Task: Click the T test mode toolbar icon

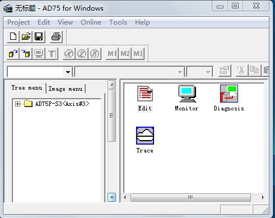Action: pos(52,54)
